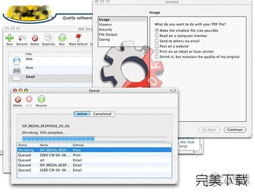
Task: Click the Name column header
Action: (55, 145)
